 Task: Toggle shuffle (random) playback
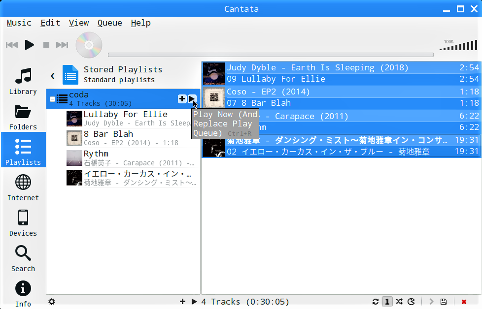click(399, 302)
